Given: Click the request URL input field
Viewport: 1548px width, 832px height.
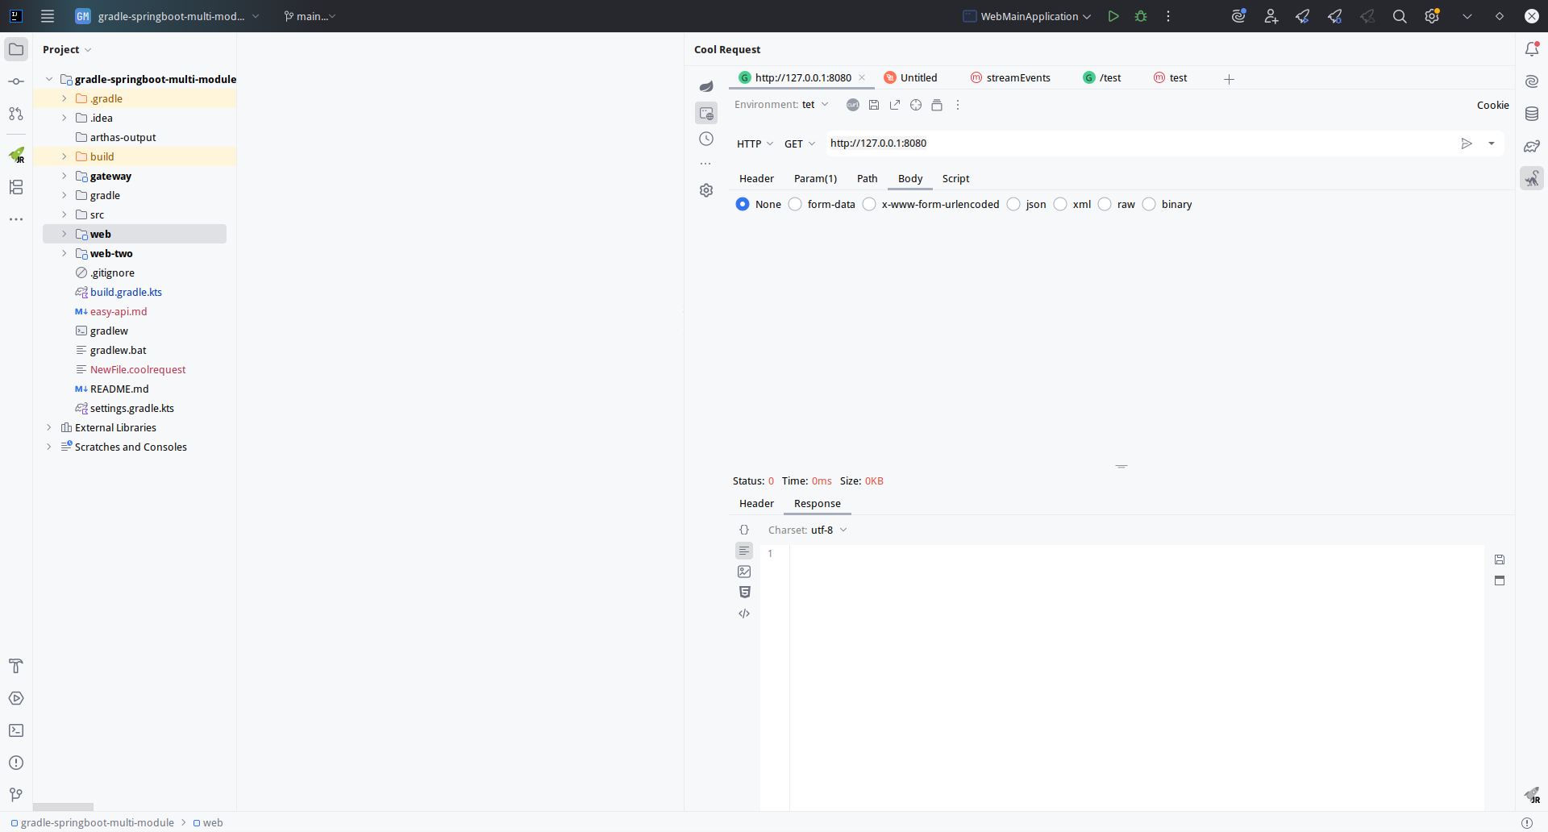Looking at the screenshot, I should pyautogui.click(x=1140, y=144).
